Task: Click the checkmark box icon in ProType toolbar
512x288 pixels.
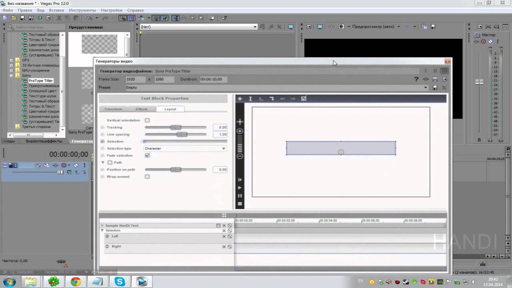Action: (x=304, y=98)
